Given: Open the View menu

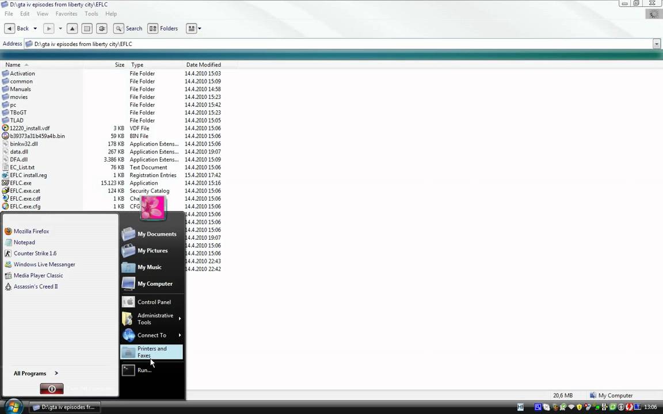Looking at the screenshot, I should [42, 14].
